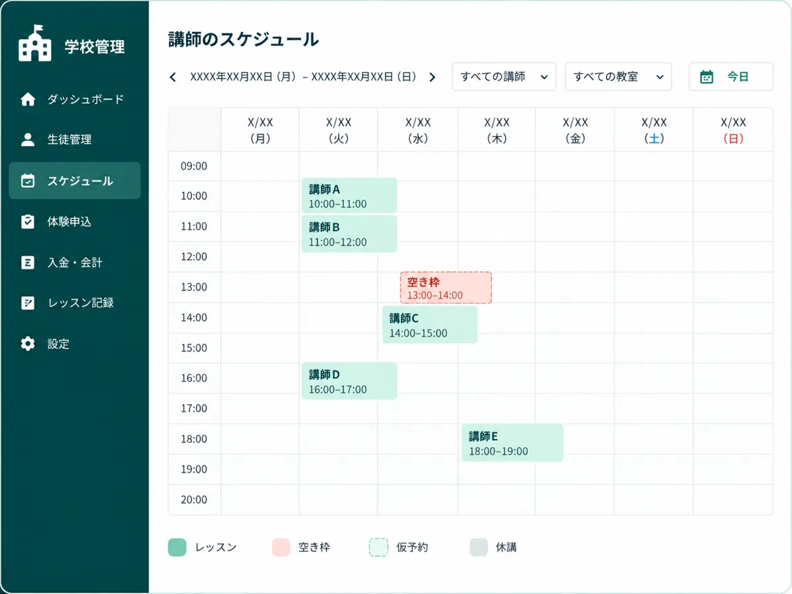Click the 体験申込 clipboard icon
The height and width of the screenshot is (594, 792).
click(28, 222)
